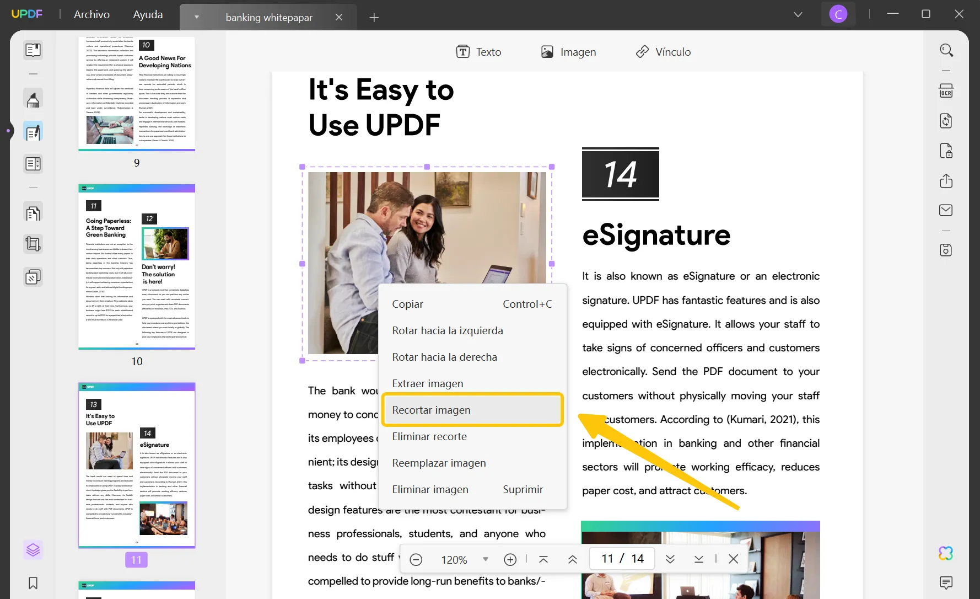Image resolution: width=980 pixels, height=599 pixels.
Task: Go to next page arrow
Action: pyautogui.click(x=670, y=559)
